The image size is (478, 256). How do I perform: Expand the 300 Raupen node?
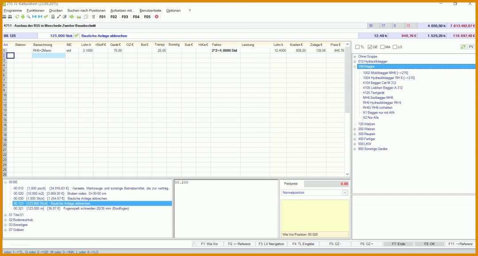[355, 134]
